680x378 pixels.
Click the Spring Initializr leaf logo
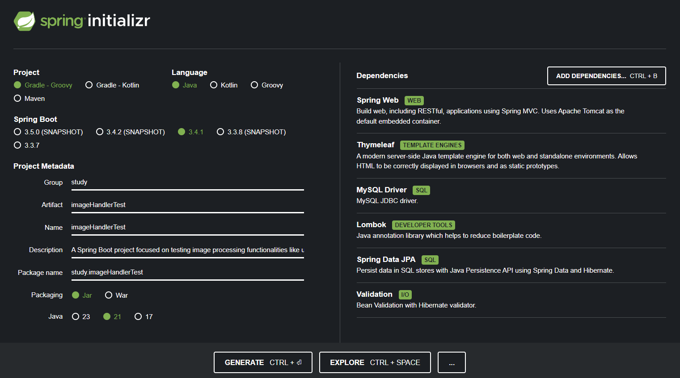(x=25, y=21)
